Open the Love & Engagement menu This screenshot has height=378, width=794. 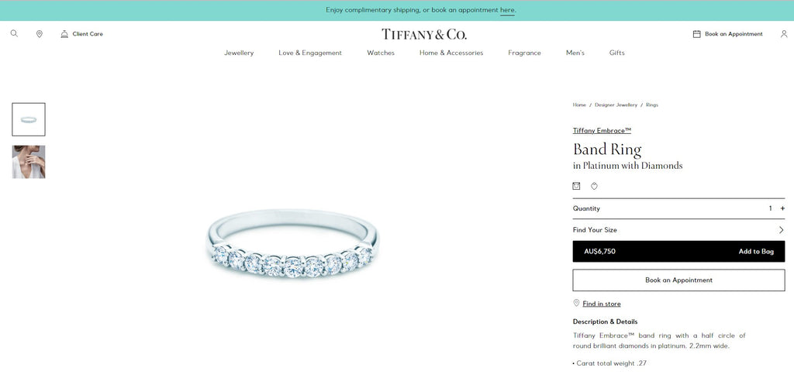[310, 53]
